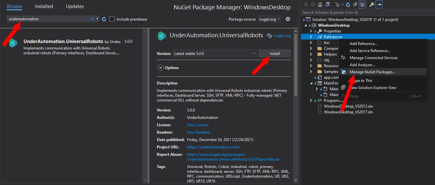Open the Package source dropdown
435x185 pixels.
coord(270,19)
